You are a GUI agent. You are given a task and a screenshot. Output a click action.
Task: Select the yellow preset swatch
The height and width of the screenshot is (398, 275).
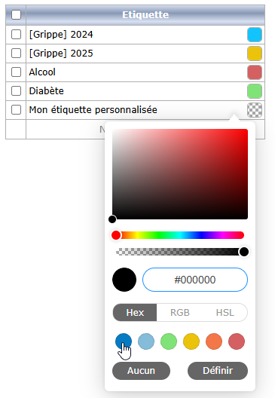(191, 341)
